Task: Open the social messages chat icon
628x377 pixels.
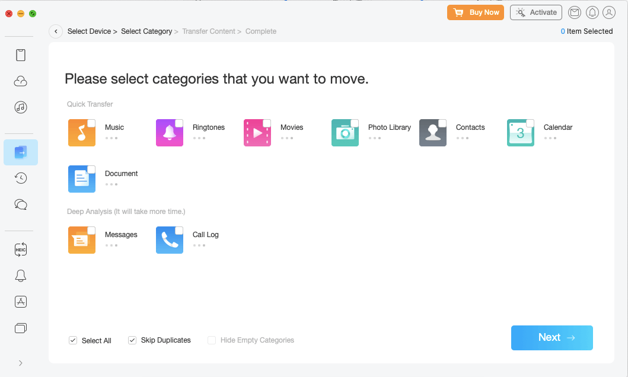Action: [x=21, y=204]
